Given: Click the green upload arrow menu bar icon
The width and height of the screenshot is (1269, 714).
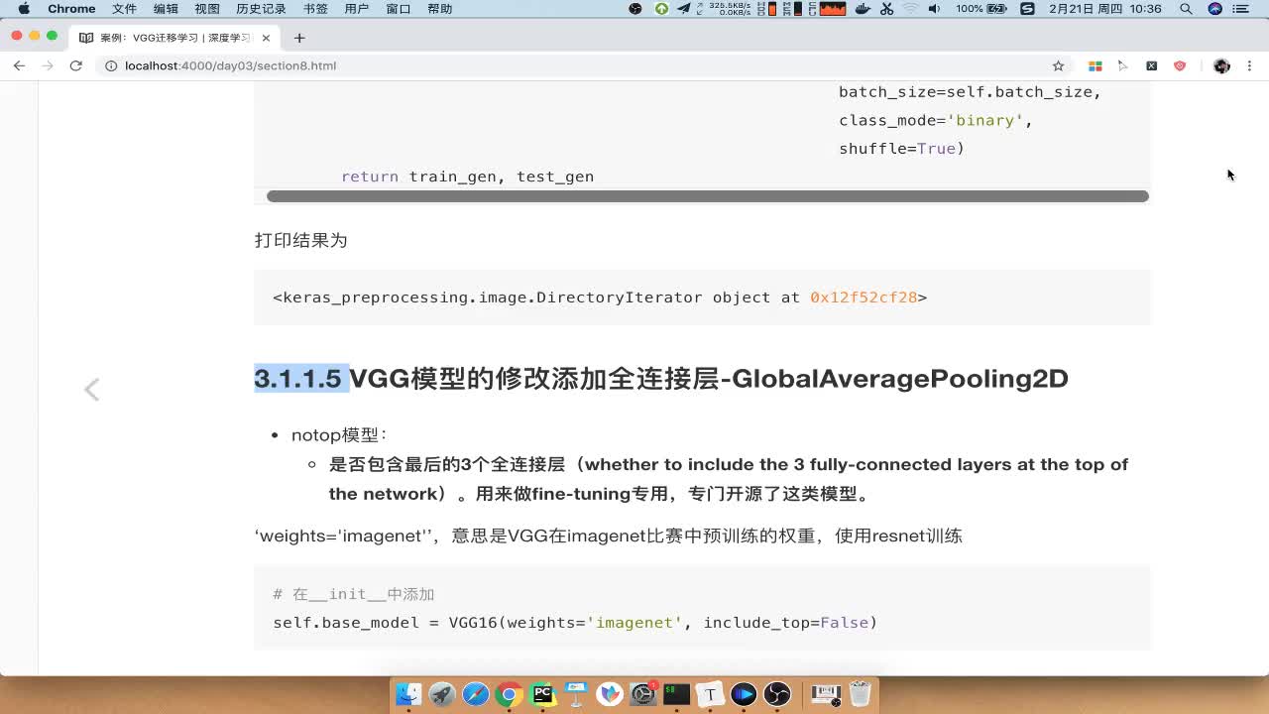Looking at the screenshot, I should point(661,9).
